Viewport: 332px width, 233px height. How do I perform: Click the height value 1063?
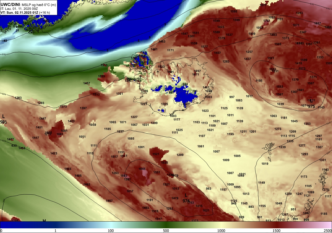273,116
